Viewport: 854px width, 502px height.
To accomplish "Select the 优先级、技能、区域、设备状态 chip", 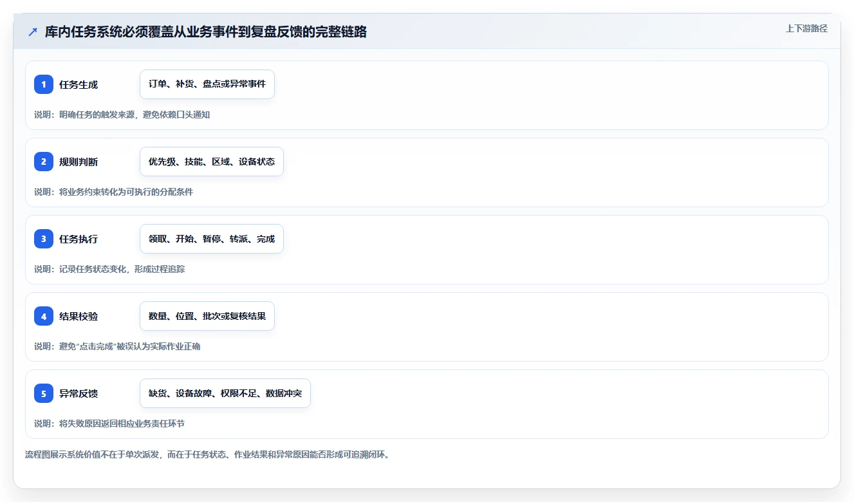I will coord(212,162).
